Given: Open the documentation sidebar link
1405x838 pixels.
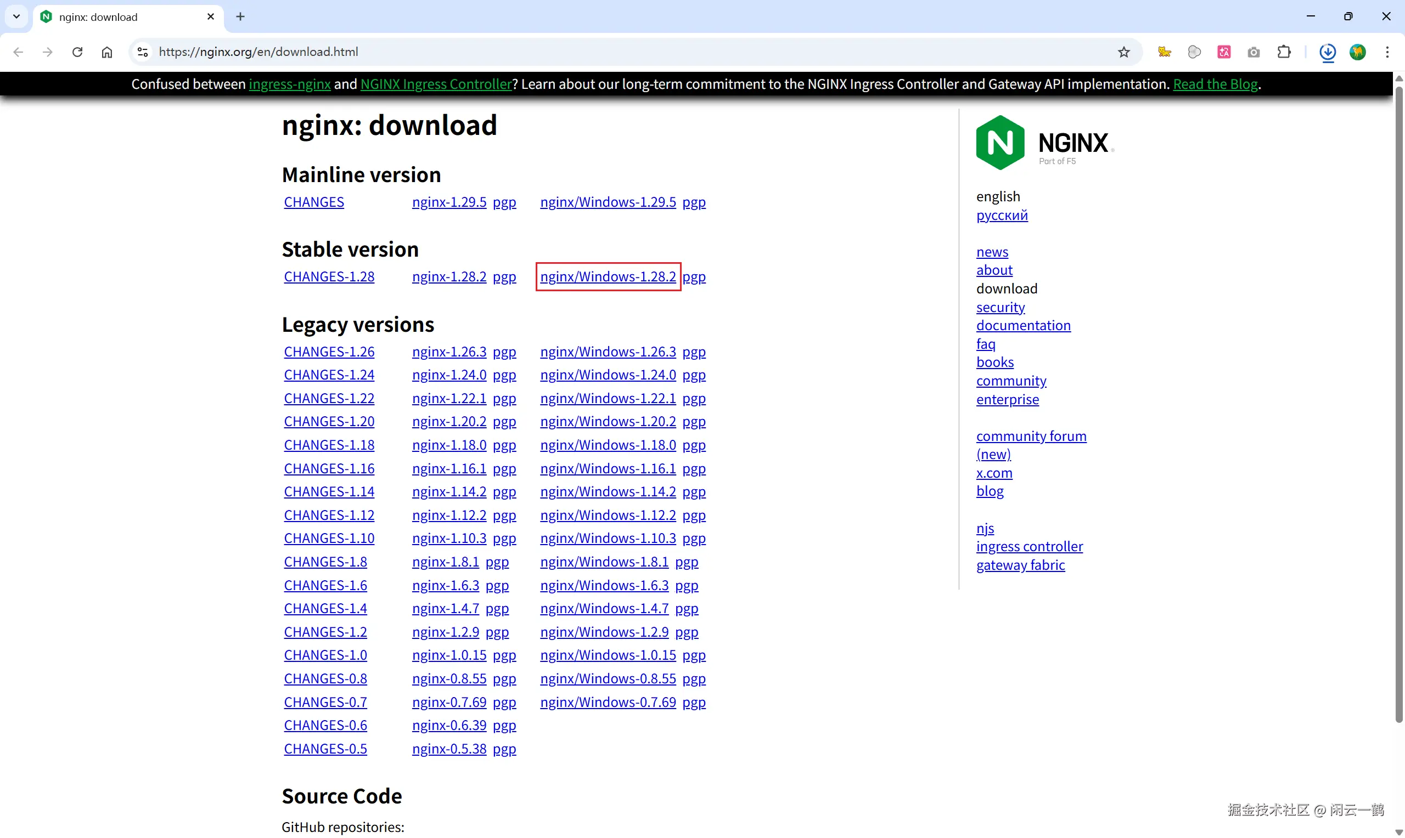Looking at the screenshot, I should 1022,326.
